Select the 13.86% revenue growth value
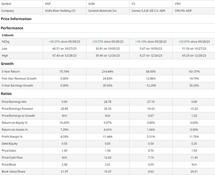The width and height of the screenshot is (215, 175). click(x=151, y=78)
